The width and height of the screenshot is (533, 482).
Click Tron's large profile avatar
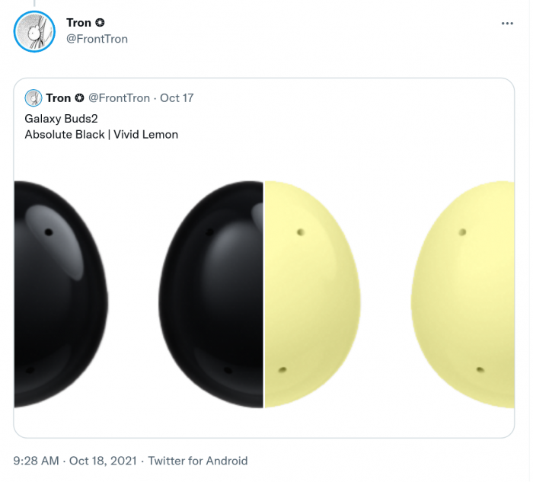34,30
